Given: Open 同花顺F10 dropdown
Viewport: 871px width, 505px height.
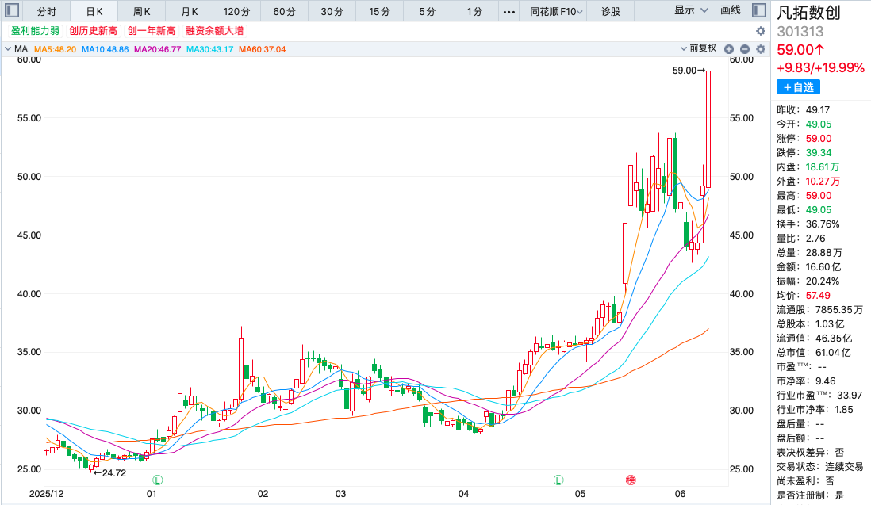Looking at the screenshot, I should pyautogui.click(x=555, y=12).
